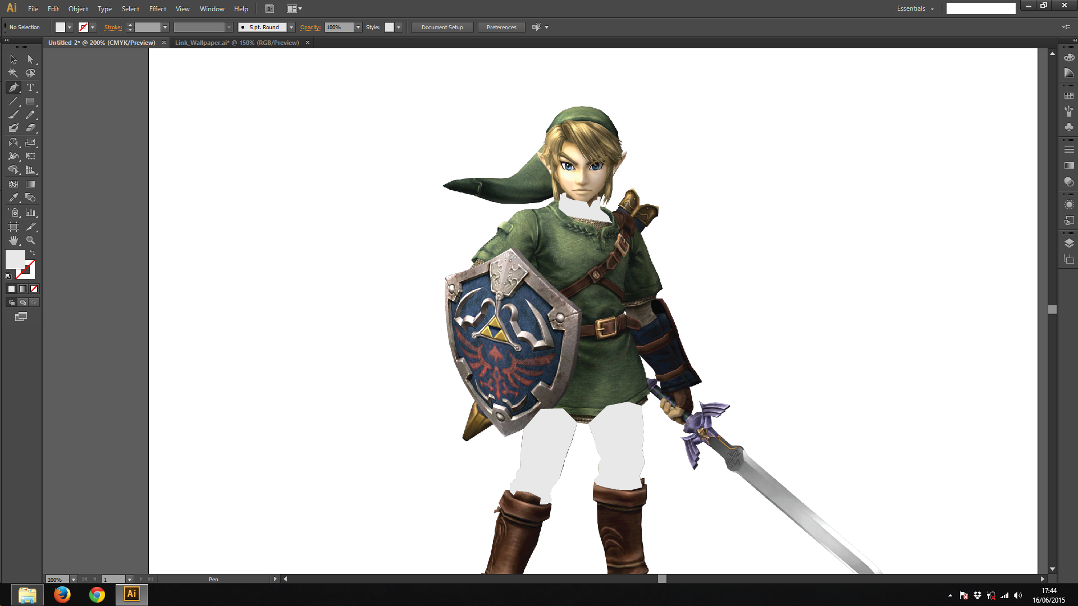
Task: Pick the Magic Wand tool
Action: pos(13,73)
